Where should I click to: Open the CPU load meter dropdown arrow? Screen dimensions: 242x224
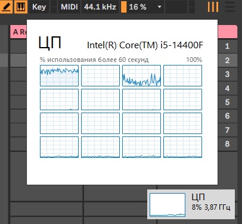click(x=159, y=7)
